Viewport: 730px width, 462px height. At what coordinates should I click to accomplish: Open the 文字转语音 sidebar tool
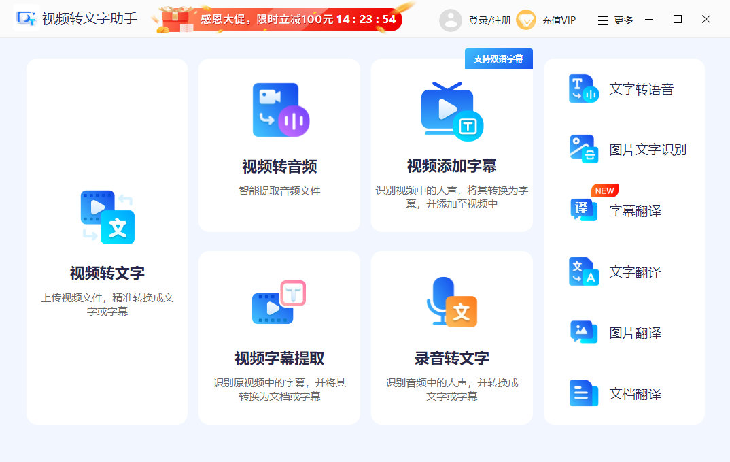tap(619, 88)
